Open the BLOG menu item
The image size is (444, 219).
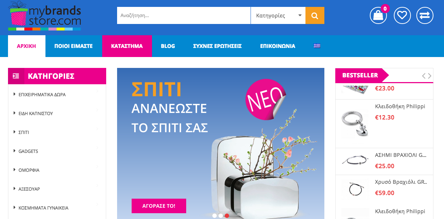click(168, 46)
